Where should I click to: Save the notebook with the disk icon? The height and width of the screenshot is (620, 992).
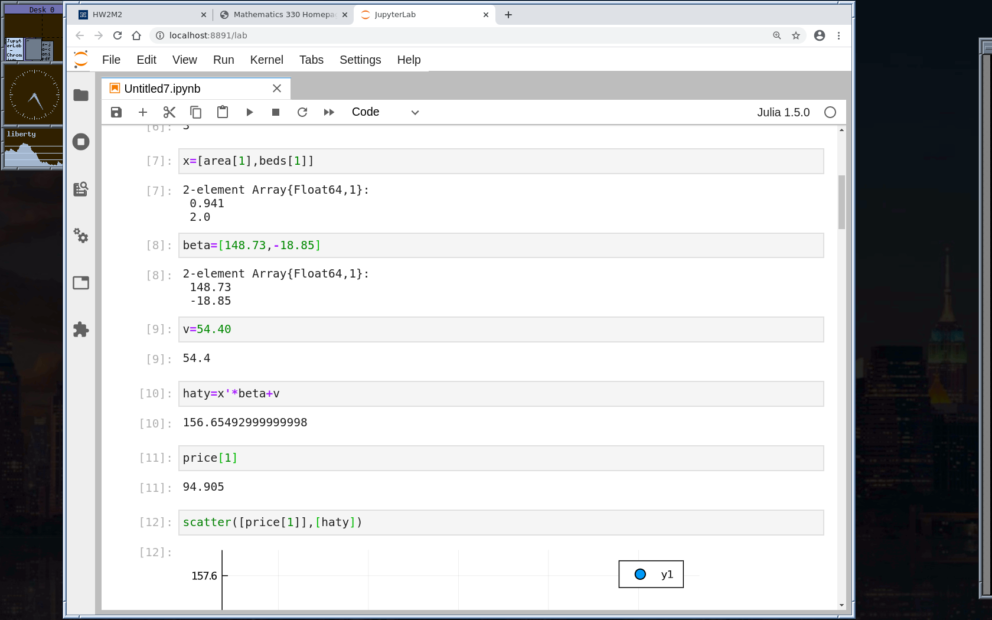click(x=116, y=112)
